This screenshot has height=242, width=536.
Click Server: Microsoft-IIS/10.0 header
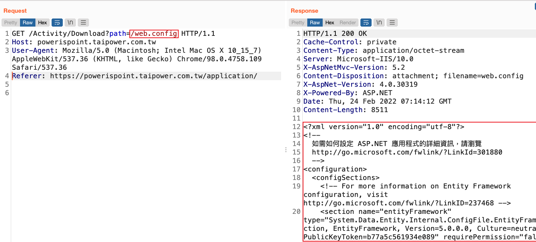(x=358, y=59)
